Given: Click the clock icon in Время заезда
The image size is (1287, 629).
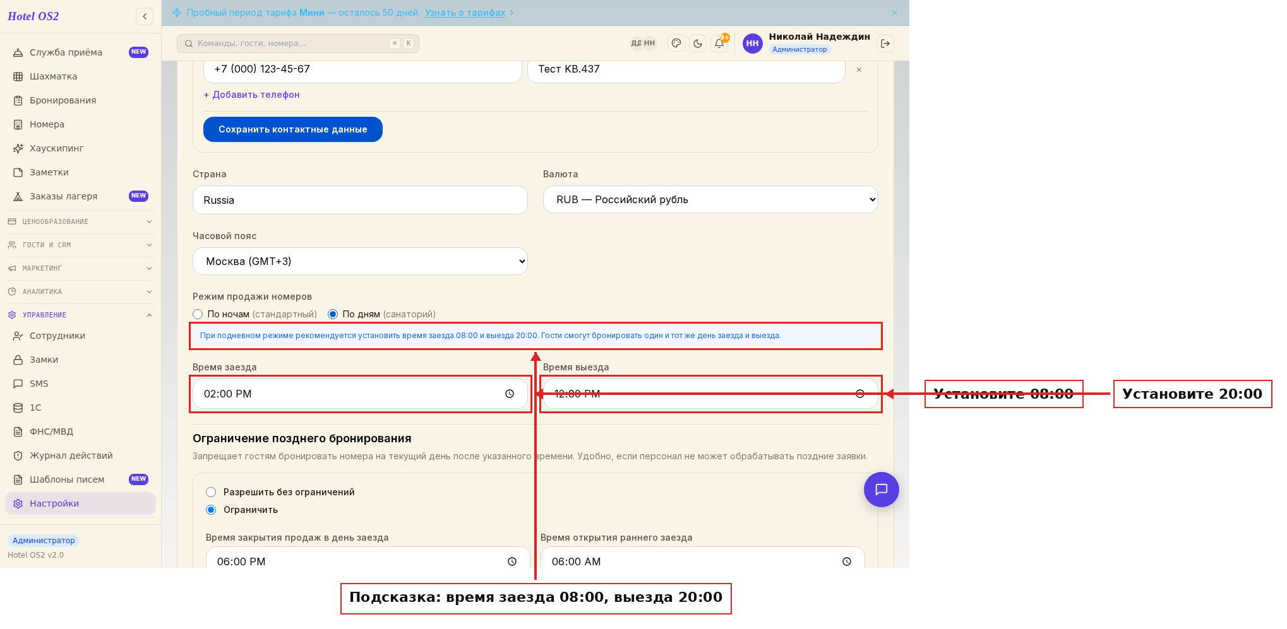Looking at the screenshot, I should [x=510, y=394].
